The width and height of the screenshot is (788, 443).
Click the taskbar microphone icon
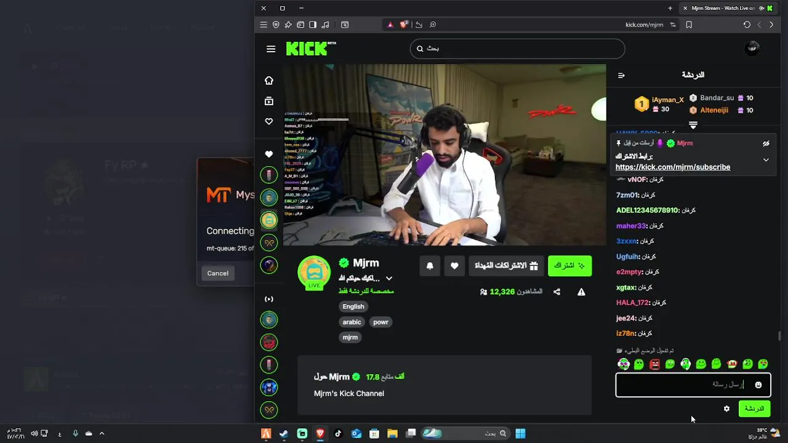tap(75, 434)
